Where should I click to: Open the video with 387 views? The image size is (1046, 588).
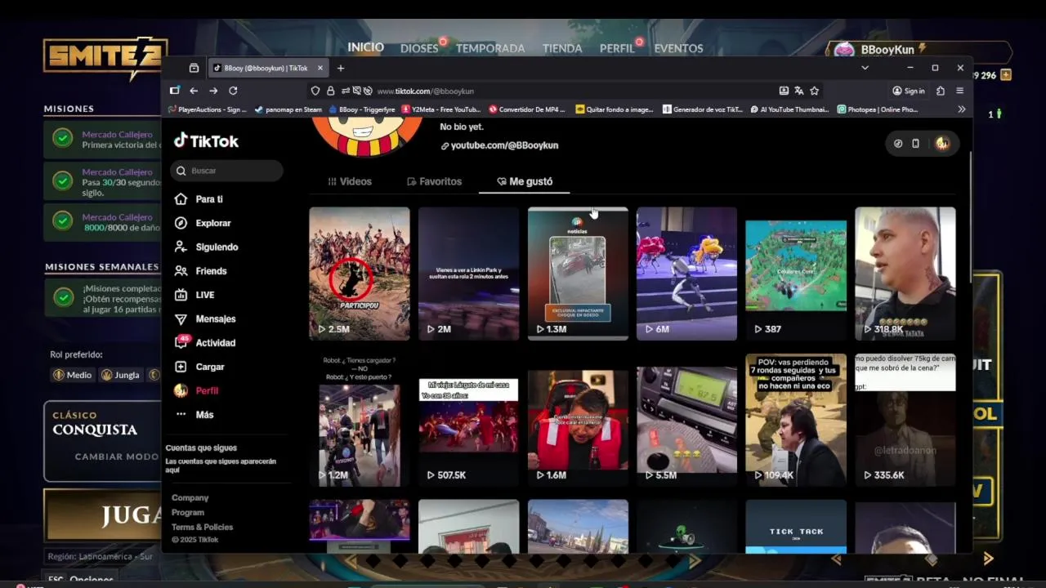point(796,274)
